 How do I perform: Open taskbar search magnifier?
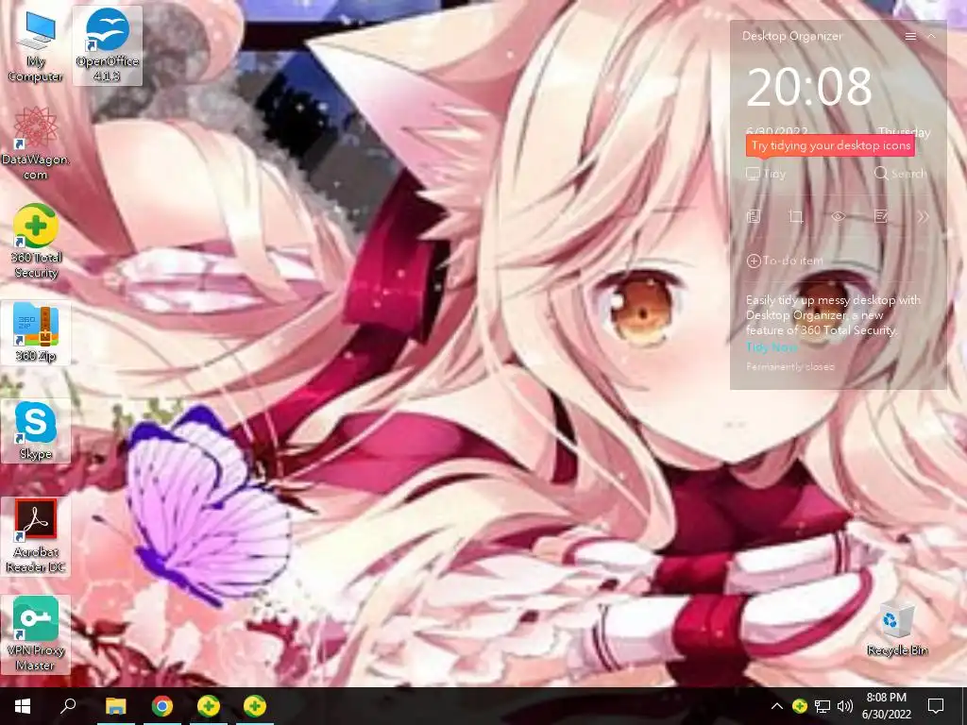click(x=68, y=706)
